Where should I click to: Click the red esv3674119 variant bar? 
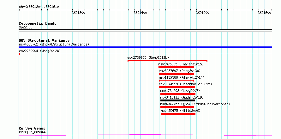(177, 87)
